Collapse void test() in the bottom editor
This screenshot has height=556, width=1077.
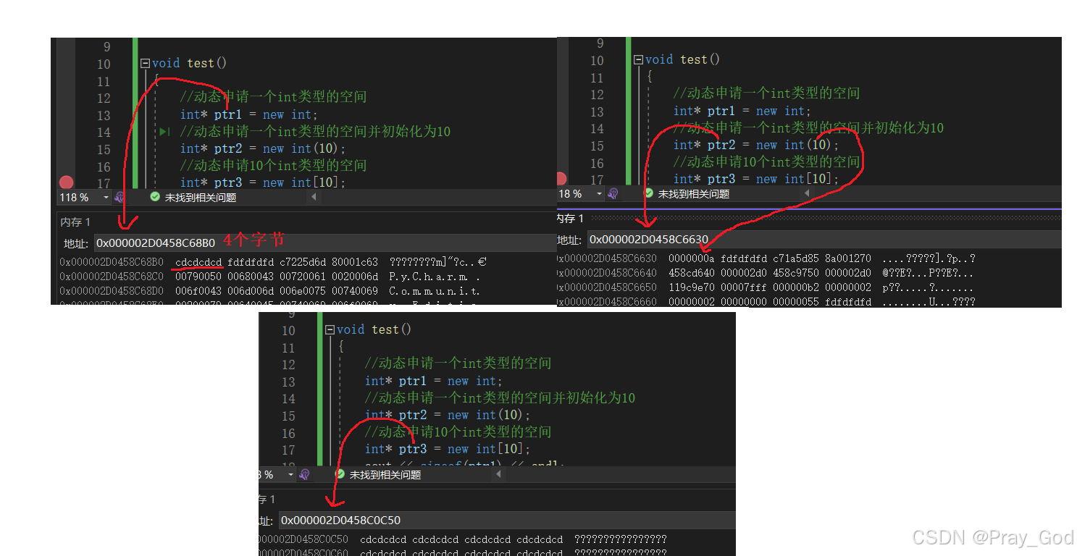coord(332,329)
